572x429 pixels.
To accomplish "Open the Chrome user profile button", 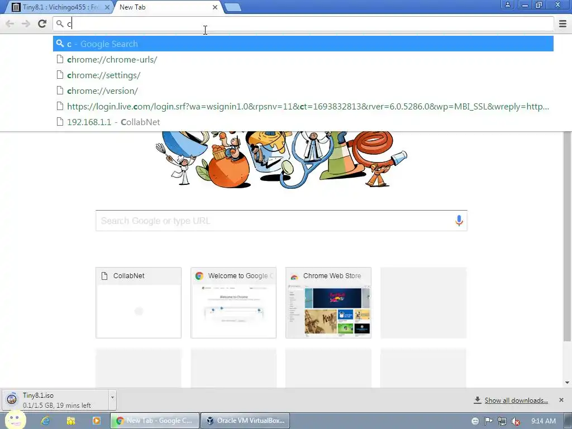I will click(507, 4).
